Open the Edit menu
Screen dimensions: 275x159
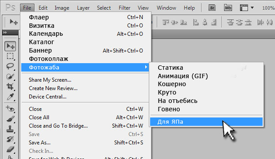(x=43, y=8)
